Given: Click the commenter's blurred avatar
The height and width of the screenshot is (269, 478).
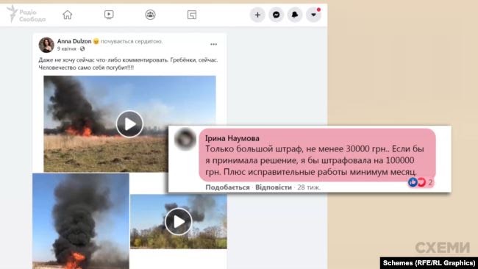Looking at the screenshot, I should click(x=185, y=139).
